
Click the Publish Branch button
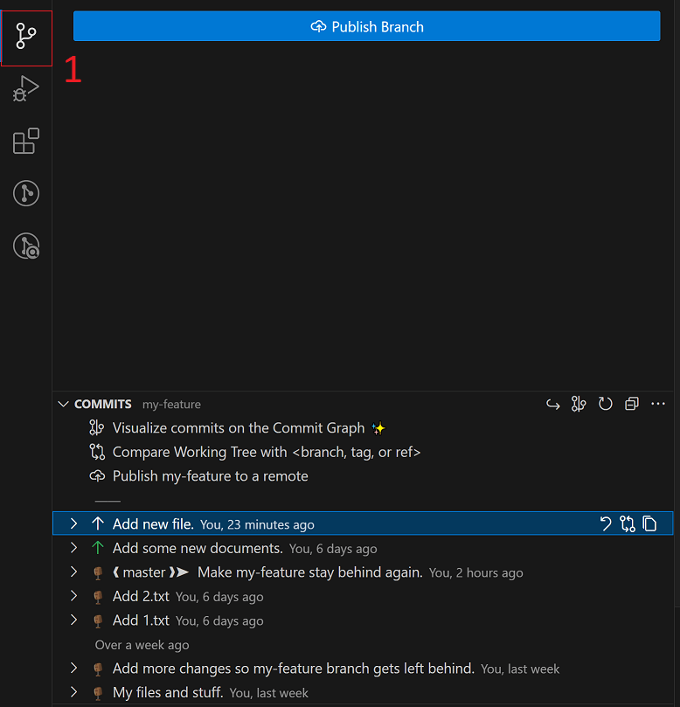point(366,26)
